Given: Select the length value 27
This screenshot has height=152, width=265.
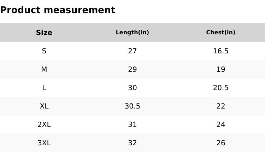Looking at the screenshot, I should click(x=132, y=51).
